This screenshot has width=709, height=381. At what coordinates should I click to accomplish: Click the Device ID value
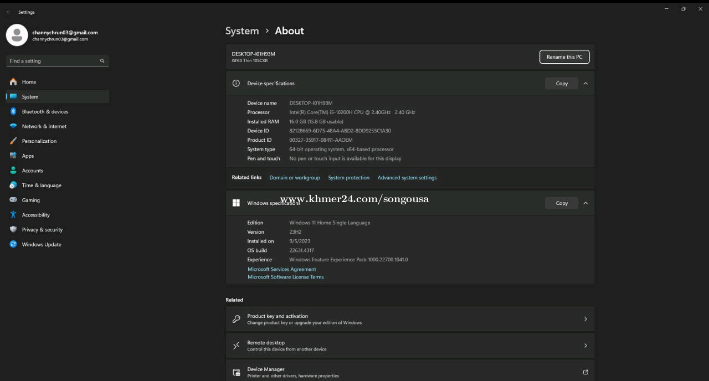click(340, 131)
